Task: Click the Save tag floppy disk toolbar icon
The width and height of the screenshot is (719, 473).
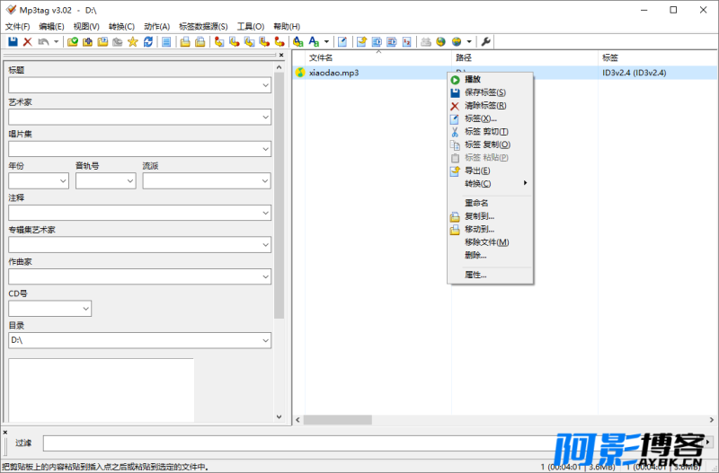Action: point(13,41)
